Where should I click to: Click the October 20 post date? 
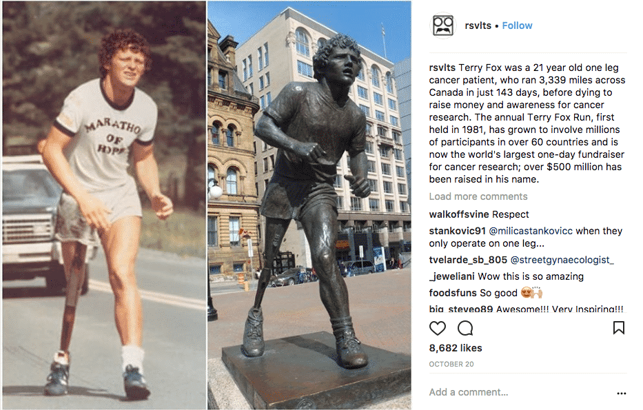(x=453, y=364)
